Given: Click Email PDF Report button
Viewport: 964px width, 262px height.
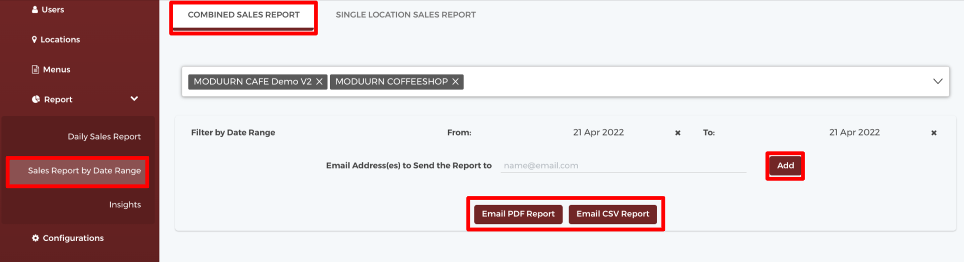Looking at the screenshot, I should tap(518, 214).
